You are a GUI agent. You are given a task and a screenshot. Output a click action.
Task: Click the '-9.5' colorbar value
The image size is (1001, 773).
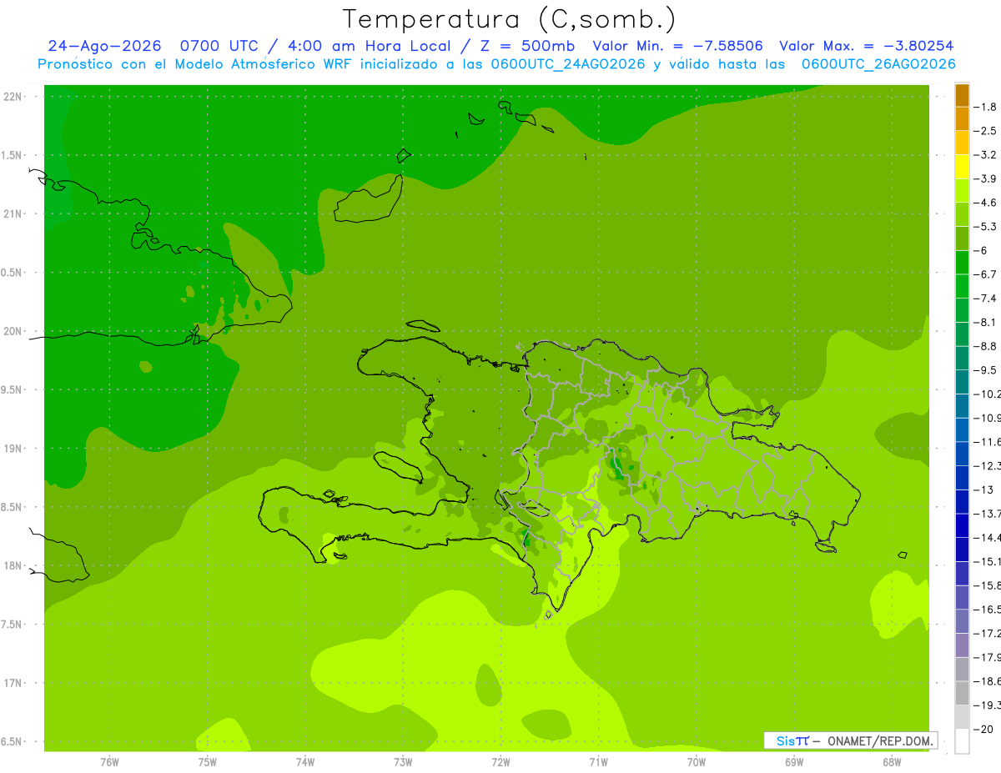[985, 369]
